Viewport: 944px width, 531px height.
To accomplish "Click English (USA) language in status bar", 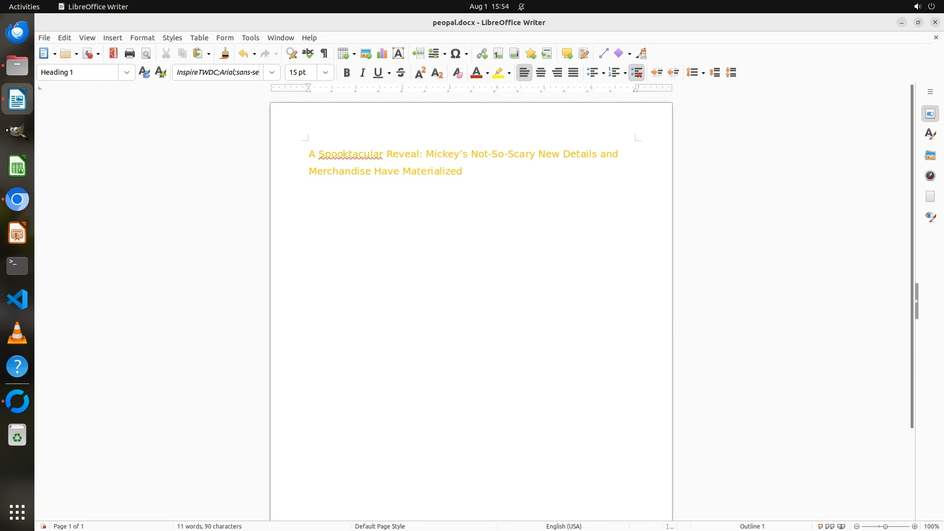I will tap(563, 526).
